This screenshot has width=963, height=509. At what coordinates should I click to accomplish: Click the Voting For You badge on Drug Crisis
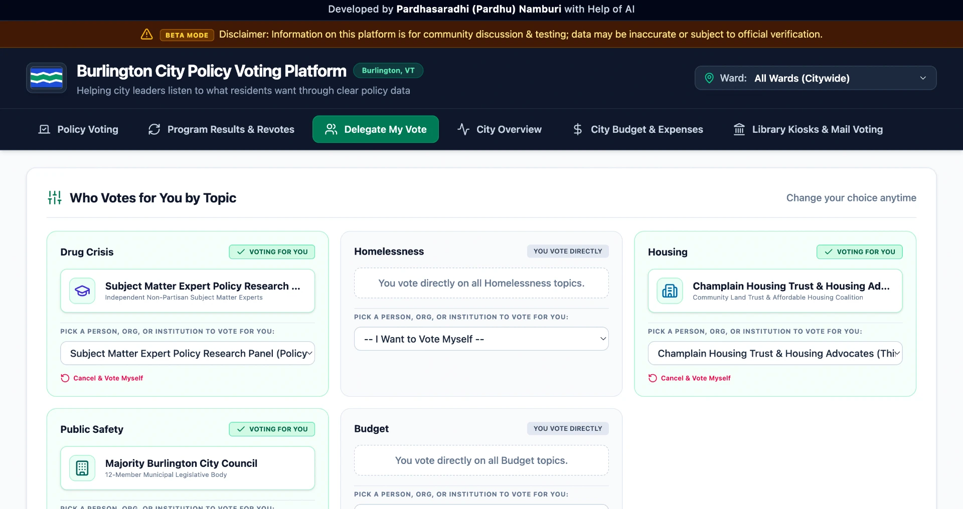point(272,252)
